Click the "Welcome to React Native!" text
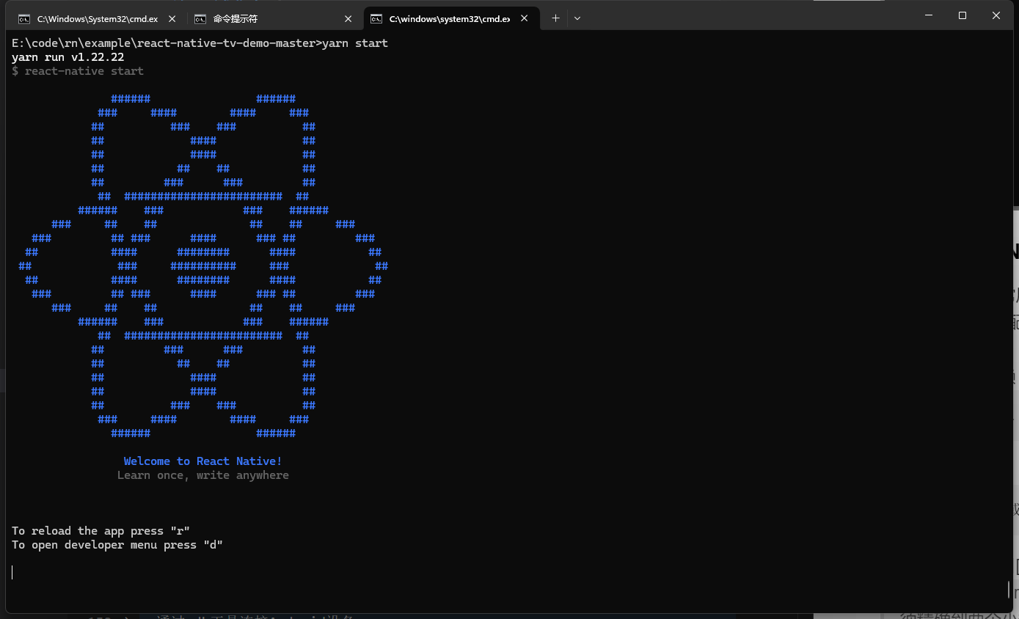Image resolution: width=1019 pixels, height=619 pixels. [202, 461]
